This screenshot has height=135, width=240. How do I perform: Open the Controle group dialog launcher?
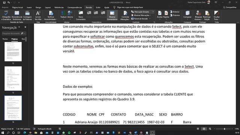coord(154,22)
